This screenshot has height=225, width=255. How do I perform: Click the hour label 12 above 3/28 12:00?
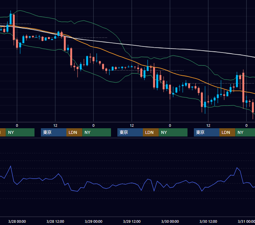(55, 126)
